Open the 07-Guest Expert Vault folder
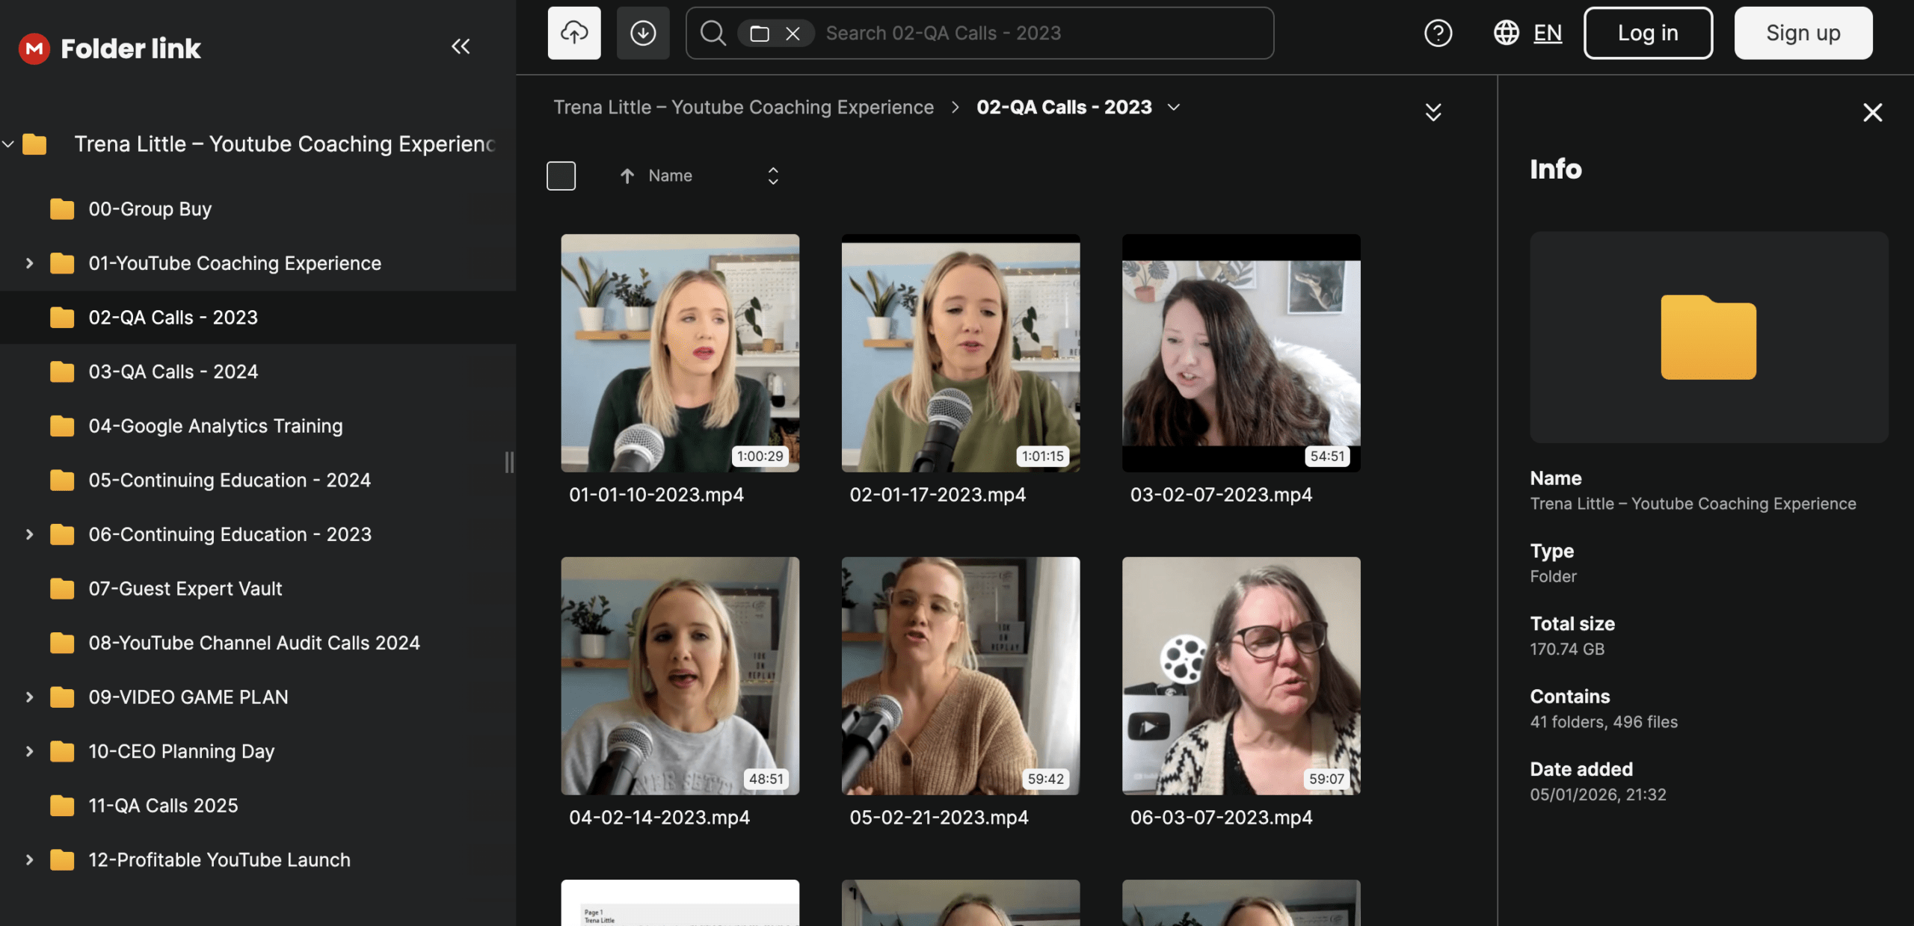Screen dimensions: 1914x926 tap(185, 589)
